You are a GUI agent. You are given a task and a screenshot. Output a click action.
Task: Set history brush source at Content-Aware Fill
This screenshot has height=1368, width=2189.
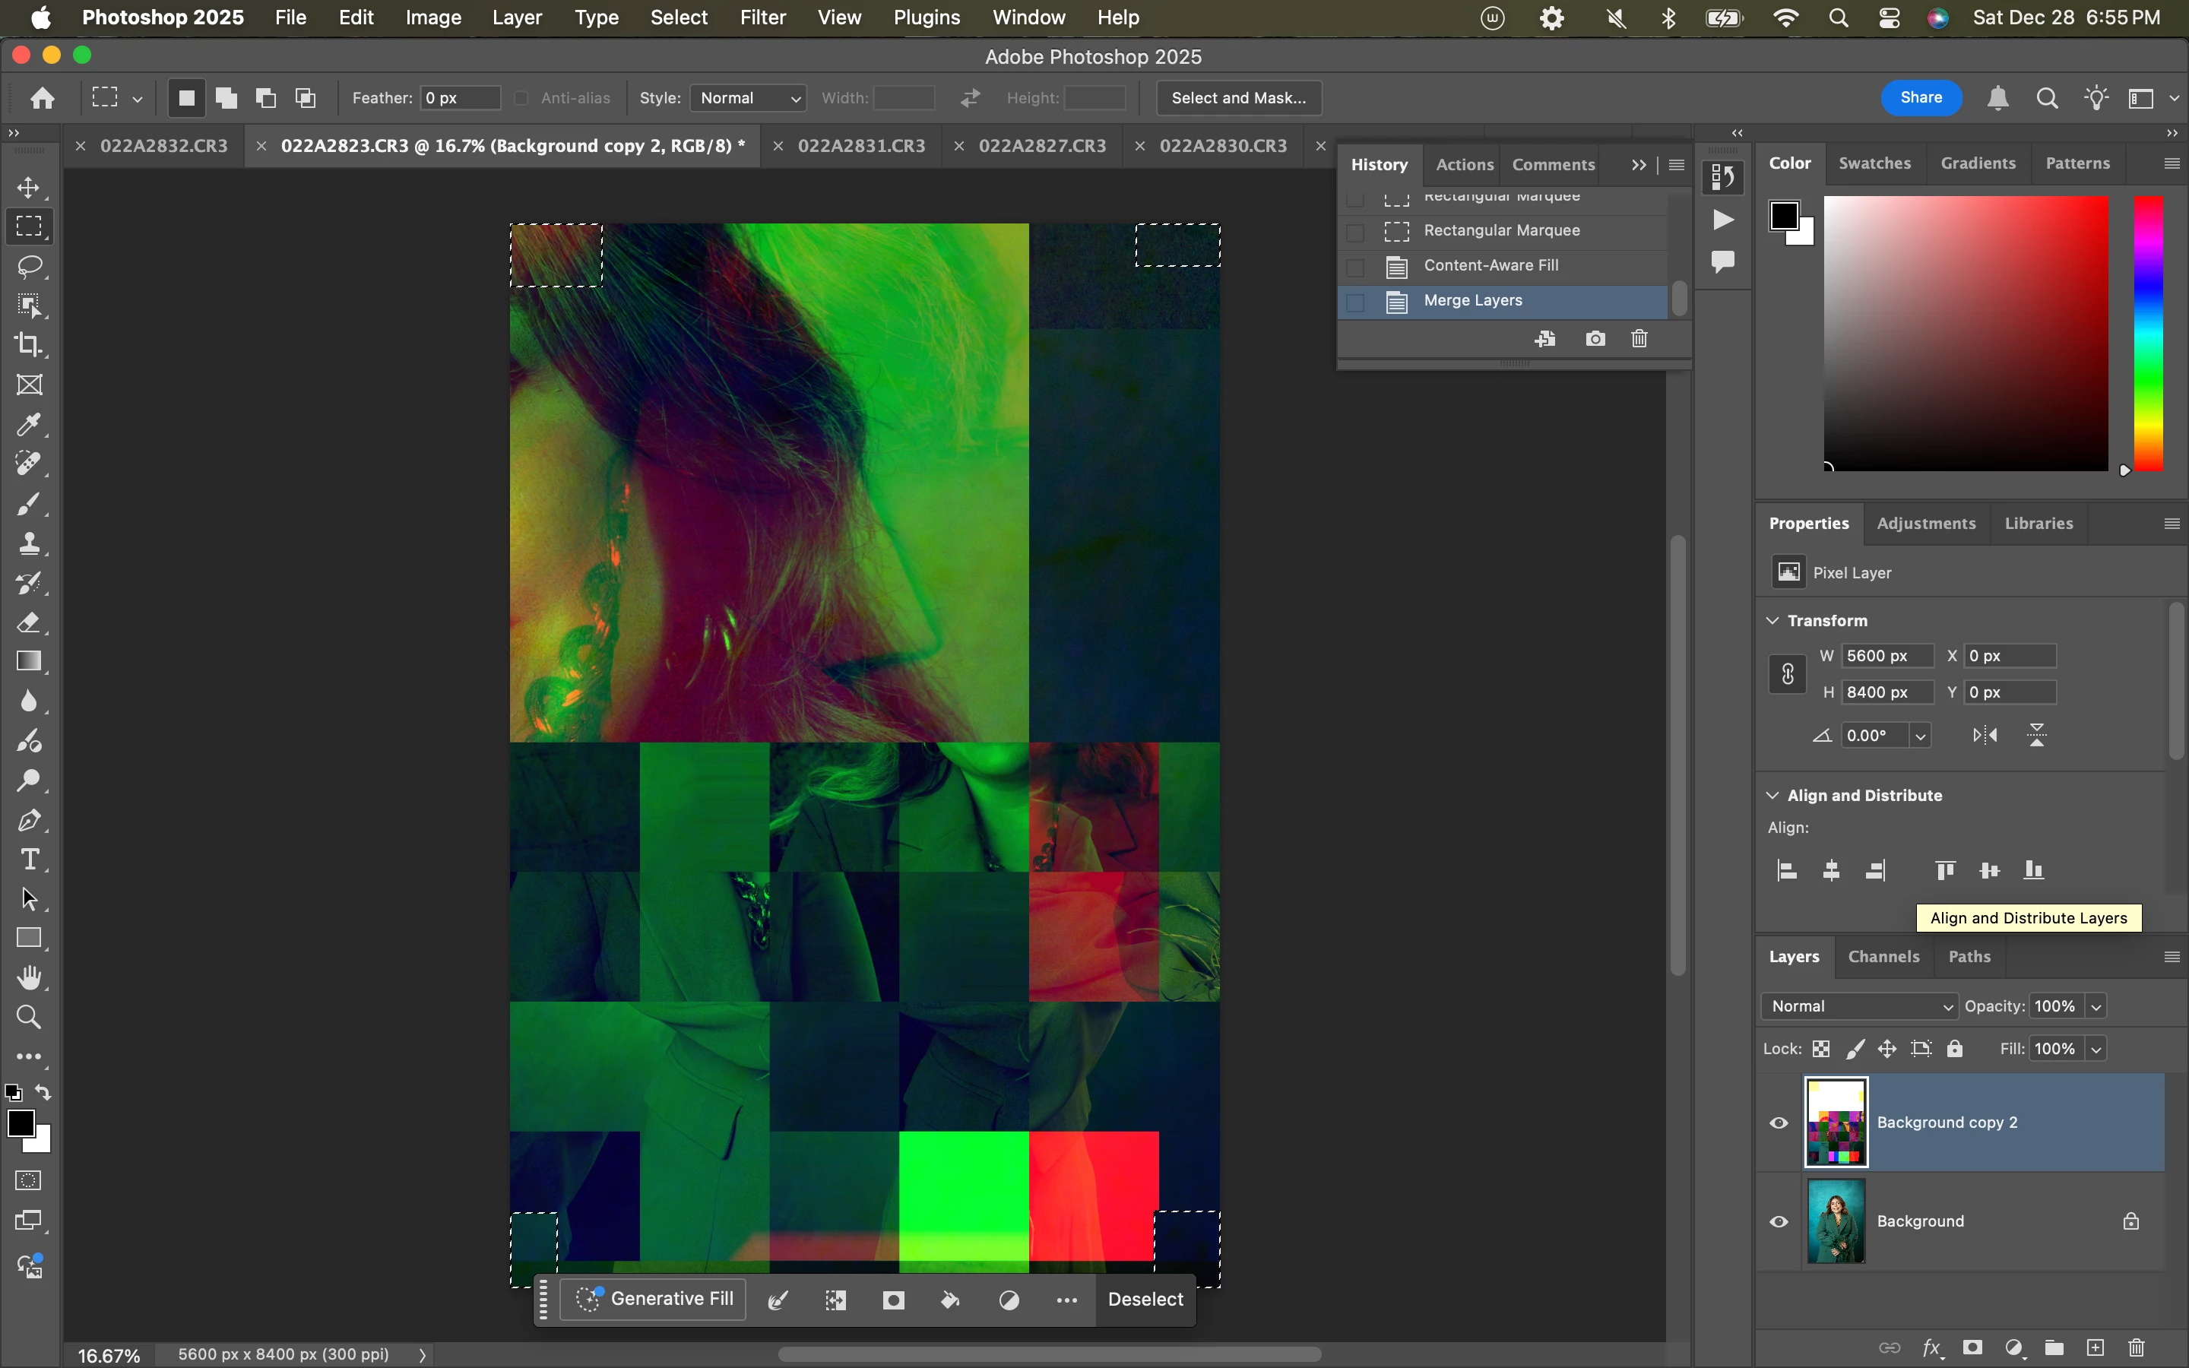click(x=1355, y=267)
